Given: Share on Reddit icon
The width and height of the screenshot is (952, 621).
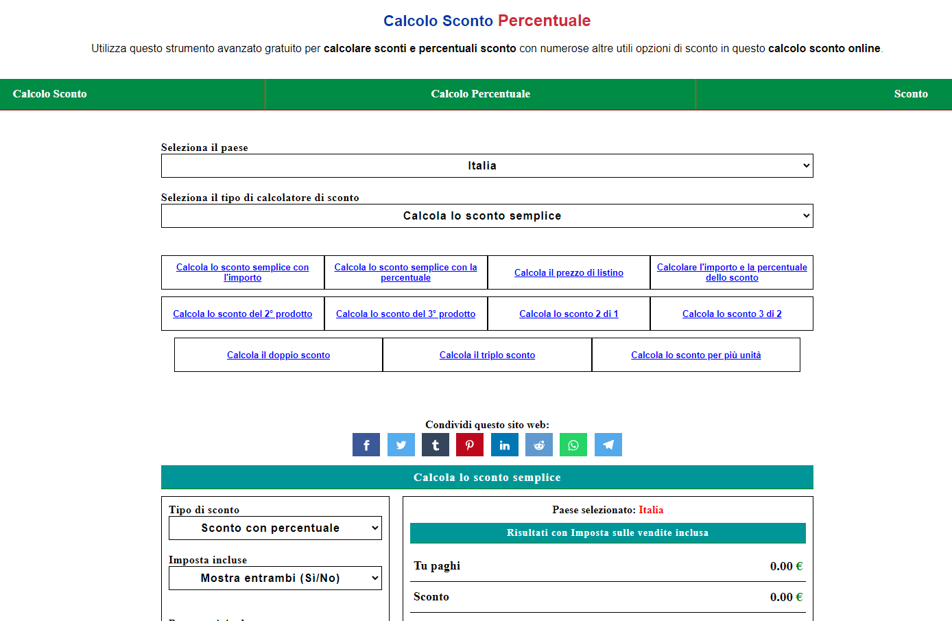Looking at the screenshot, I should click(x=539, y=445).
